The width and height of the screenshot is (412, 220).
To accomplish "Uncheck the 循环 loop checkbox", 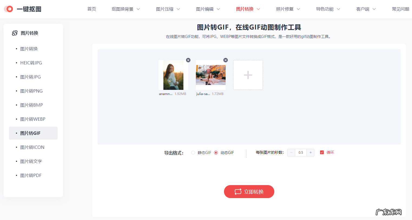I will (x=322, y=152).
